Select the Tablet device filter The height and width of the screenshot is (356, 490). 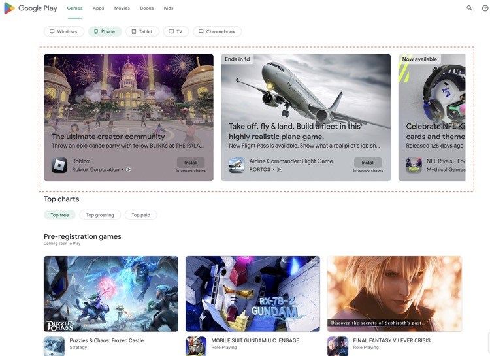click(142, 31)
